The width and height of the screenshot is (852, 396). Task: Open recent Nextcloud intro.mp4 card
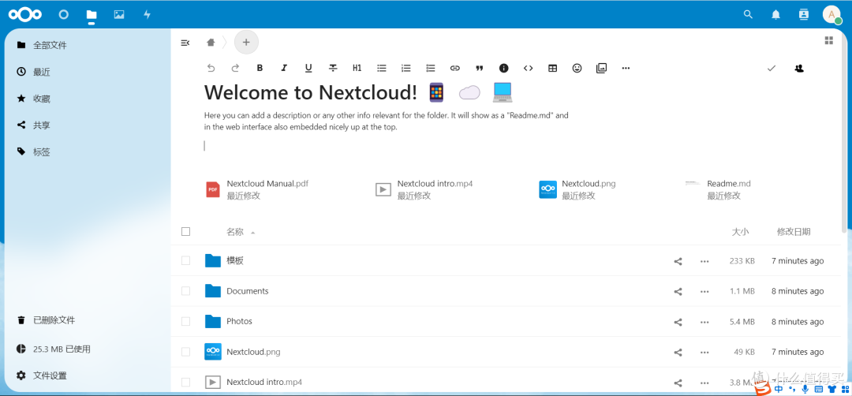coord(424,189)
